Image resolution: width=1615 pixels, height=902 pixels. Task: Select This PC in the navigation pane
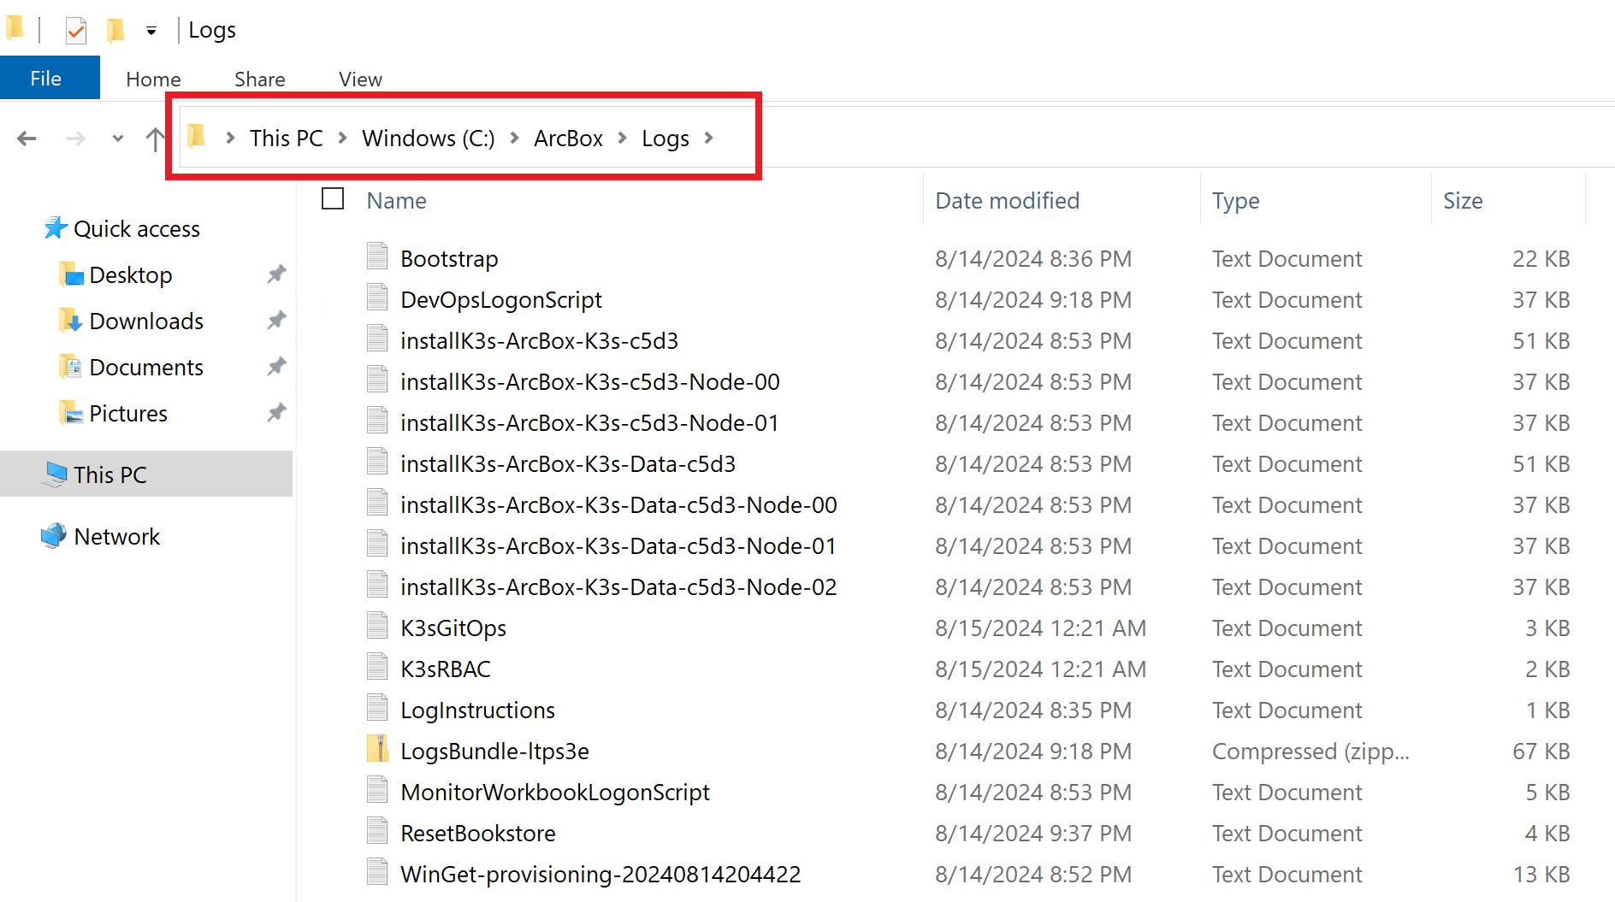coord(146,475)
